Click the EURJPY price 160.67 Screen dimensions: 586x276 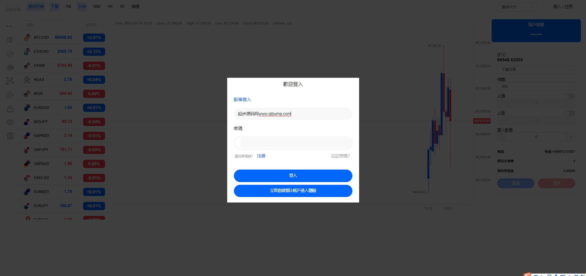click(x=66, y=206)
